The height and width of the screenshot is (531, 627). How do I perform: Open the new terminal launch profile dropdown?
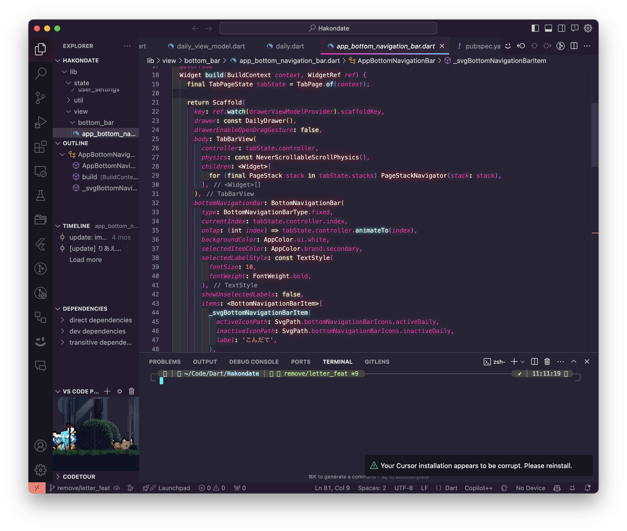pyautogui.click(x=523, y=362)
